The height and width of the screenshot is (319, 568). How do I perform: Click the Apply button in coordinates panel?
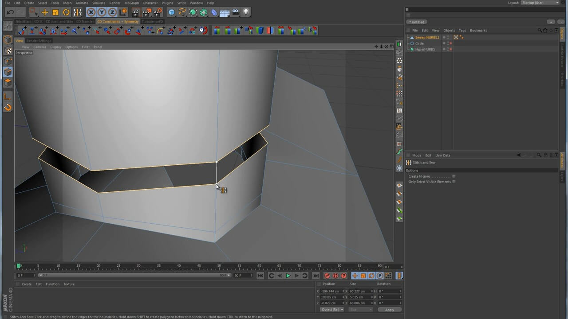pyautogui.click(x=389, y=310)
